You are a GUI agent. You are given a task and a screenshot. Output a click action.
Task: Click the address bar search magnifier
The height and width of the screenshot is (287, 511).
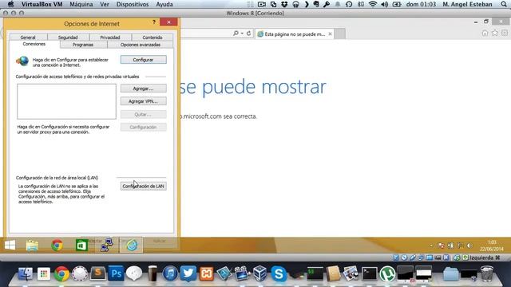coord(236,33)
